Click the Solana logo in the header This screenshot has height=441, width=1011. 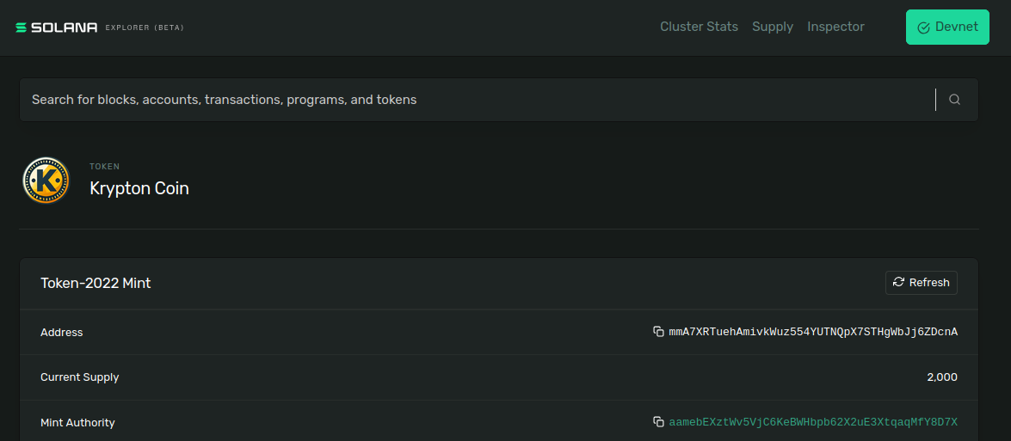57,28
